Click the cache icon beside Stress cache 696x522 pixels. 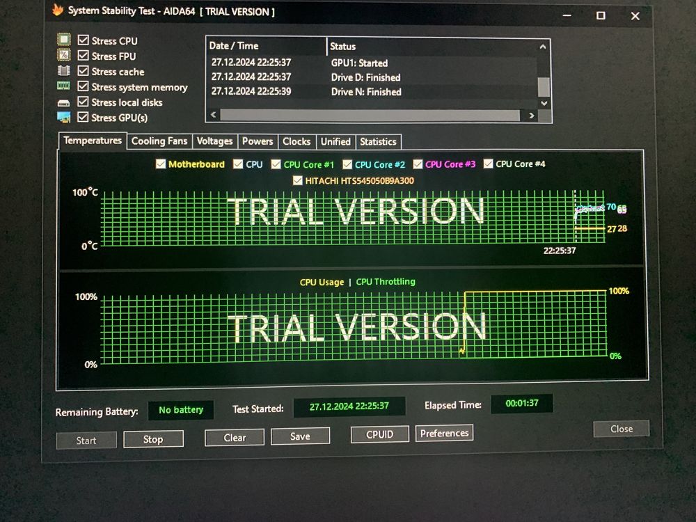pos(64,70)
